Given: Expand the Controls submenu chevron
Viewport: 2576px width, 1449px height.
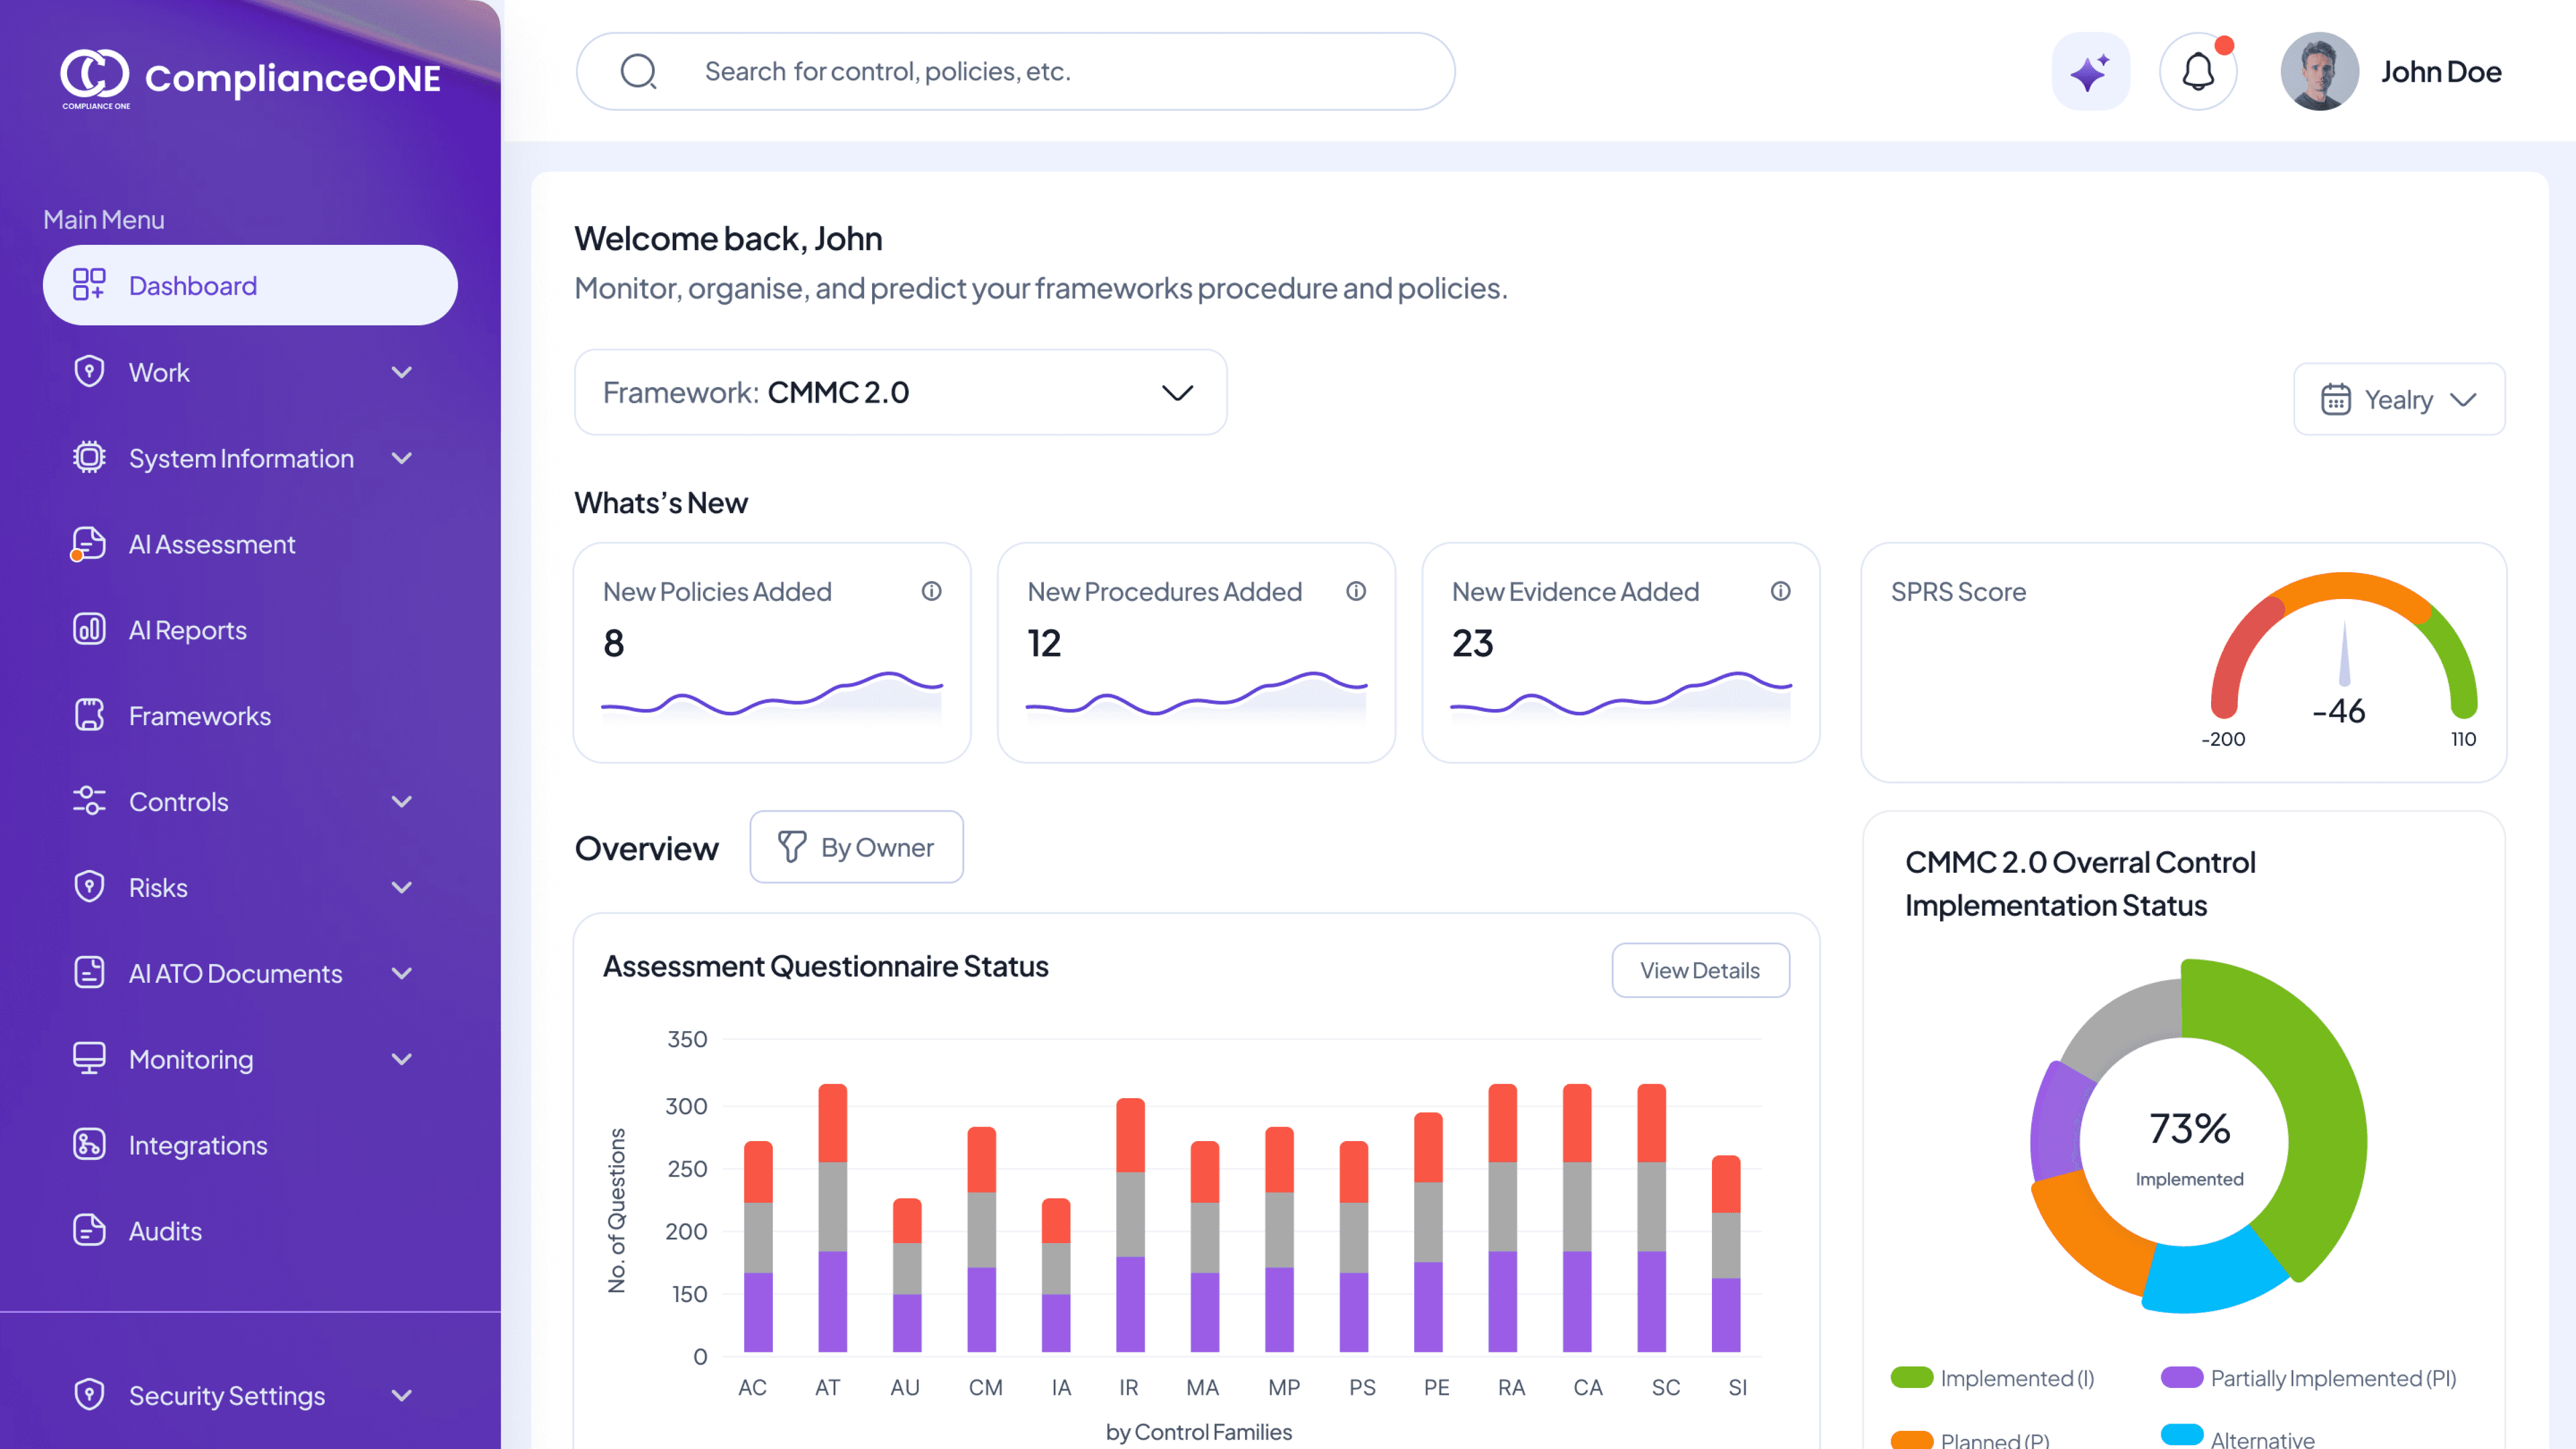Looking at the screenshot, I should 402,801.
